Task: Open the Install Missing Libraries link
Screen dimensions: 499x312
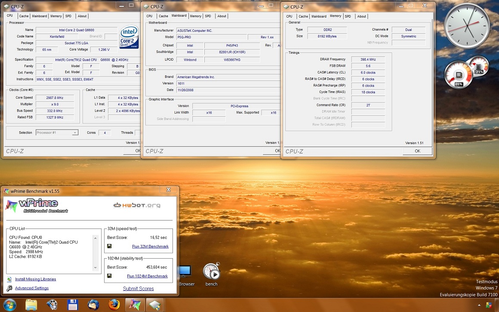Action: [35, 279]
